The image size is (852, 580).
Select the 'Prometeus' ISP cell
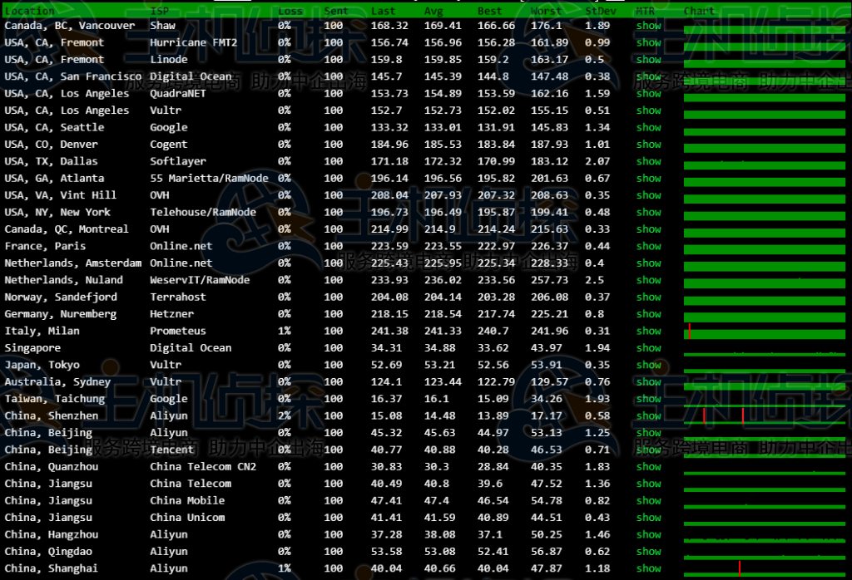coord(178,331)
